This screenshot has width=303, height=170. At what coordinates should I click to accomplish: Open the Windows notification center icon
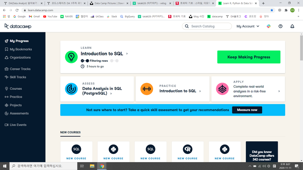pos(297,166)
